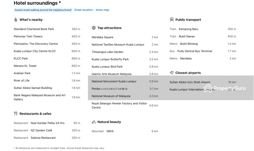Click the Menara KL Tower entry
The height and width of the screenshot is (151, 254).
(x=25, y=66)
